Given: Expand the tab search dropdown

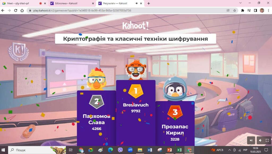Looking at the screenshot, I should point(240,3).
